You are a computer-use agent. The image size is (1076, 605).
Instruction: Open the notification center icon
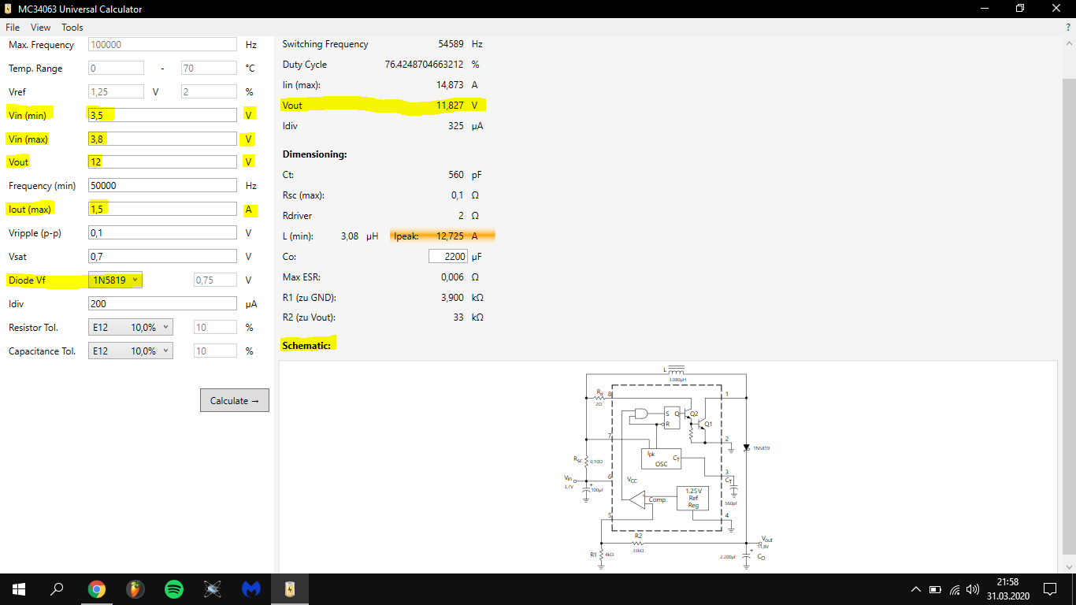click(x=1049, y=588)
